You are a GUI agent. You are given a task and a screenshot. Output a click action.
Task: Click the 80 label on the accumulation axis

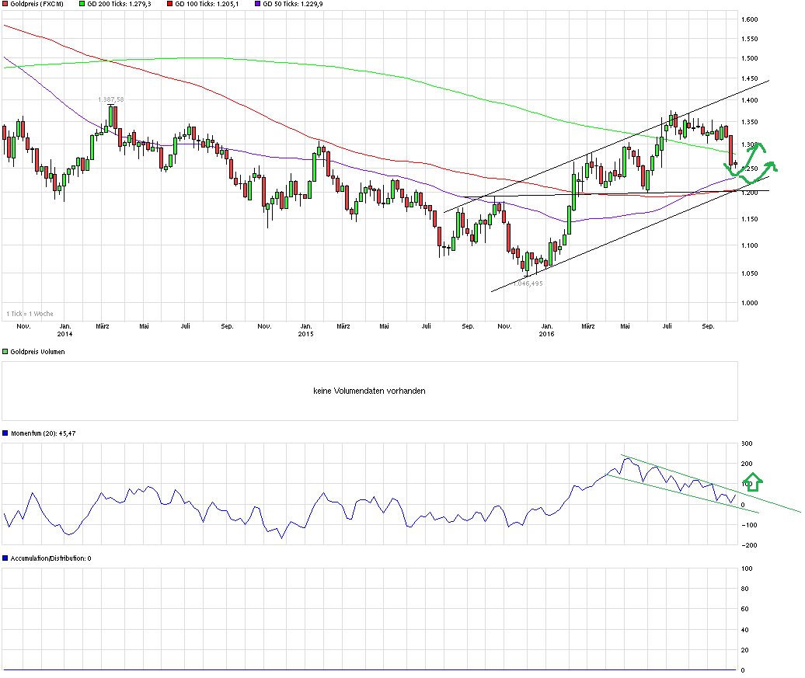coord(745,589)
